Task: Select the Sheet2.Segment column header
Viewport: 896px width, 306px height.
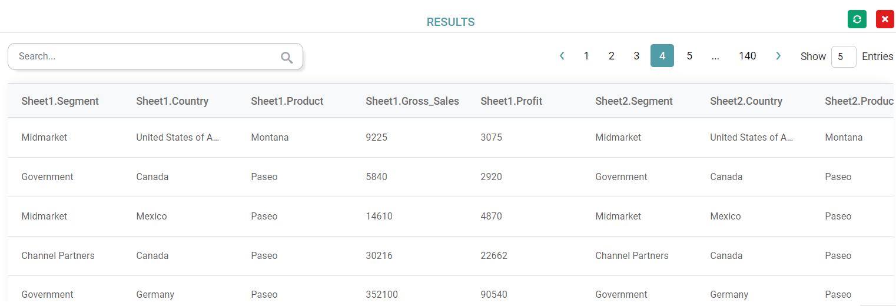Action: coord(633,101)
